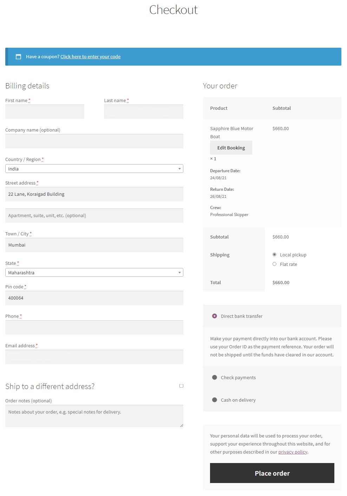Click the Last name input field
347x496 pixels.
coord(143,112)
